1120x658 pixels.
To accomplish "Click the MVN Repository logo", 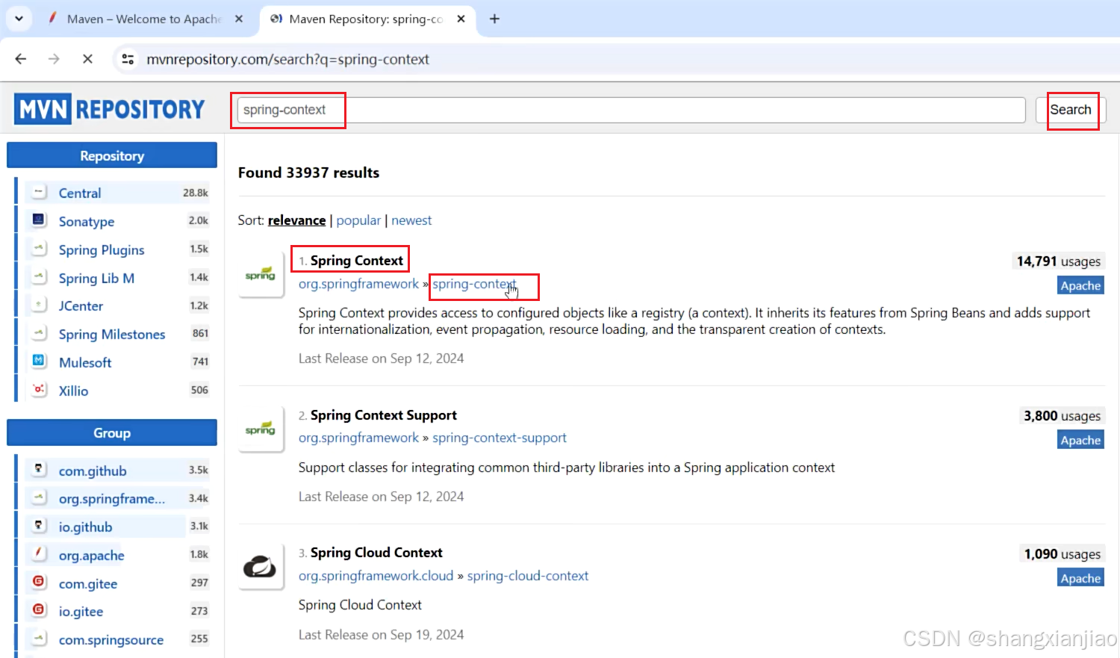I will click(x=109, y=110).
